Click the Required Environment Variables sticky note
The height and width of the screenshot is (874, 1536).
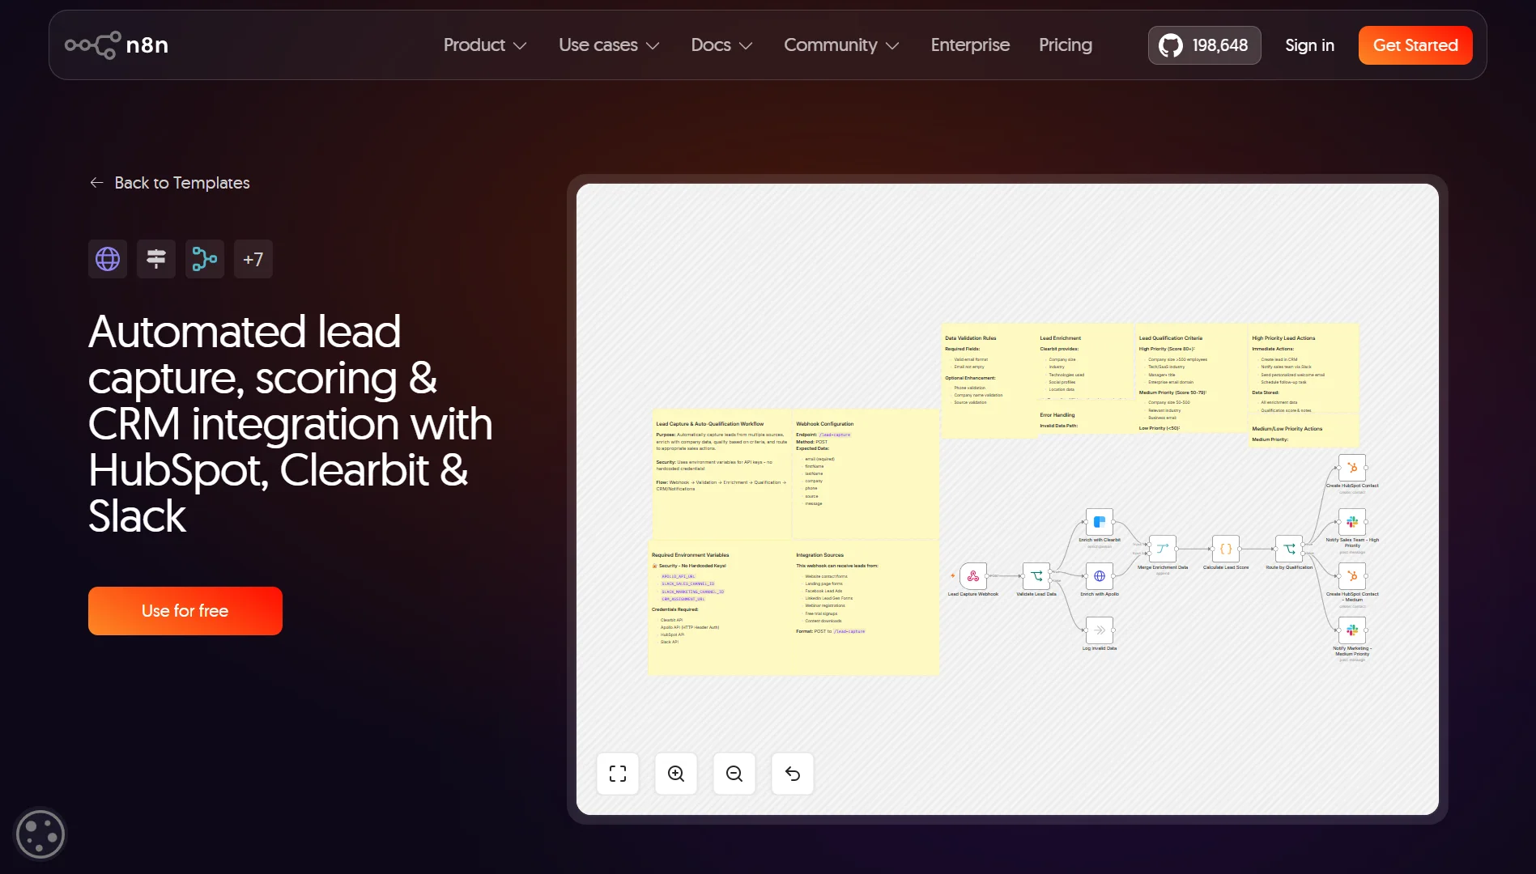pyautogui.click(x=720, y=609)
